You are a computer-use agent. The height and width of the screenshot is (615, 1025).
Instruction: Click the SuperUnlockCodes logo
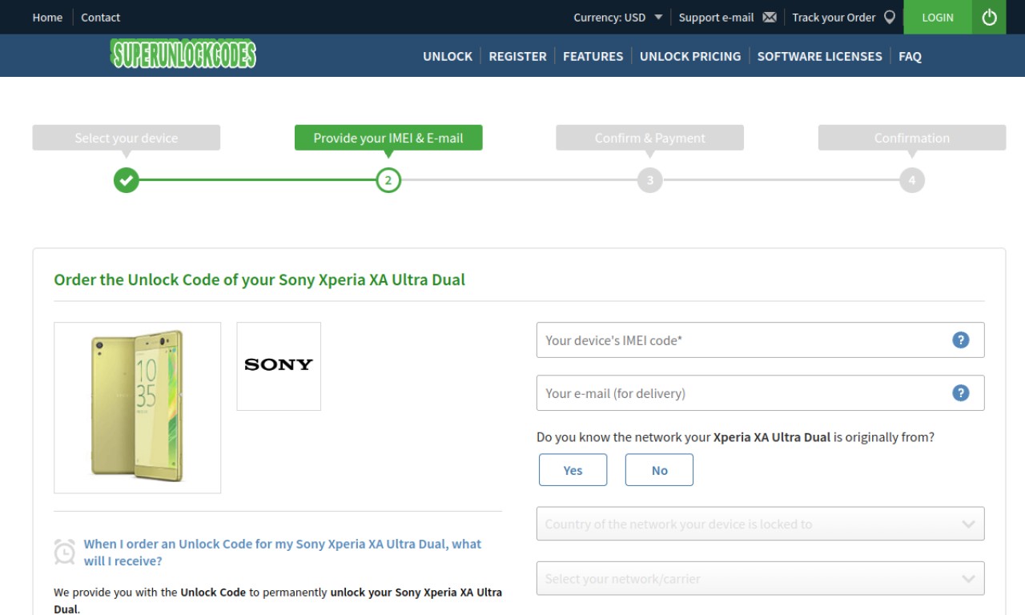coord(184,54)
